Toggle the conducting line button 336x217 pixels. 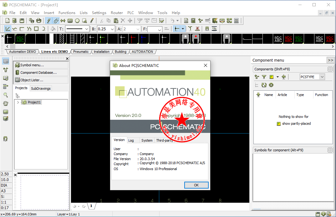click(176, 29)
